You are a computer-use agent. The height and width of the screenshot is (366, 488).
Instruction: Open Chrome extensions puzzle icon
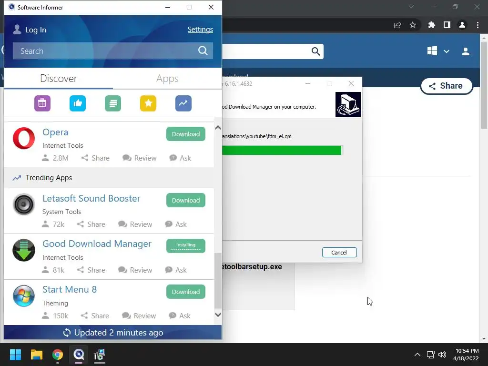point(431,25)
